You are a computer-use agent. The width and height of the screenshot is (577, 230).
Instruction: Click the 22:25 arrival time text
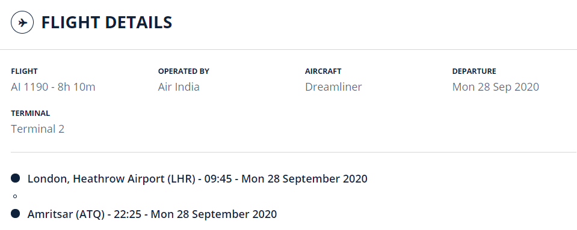(x=128, y=214)
